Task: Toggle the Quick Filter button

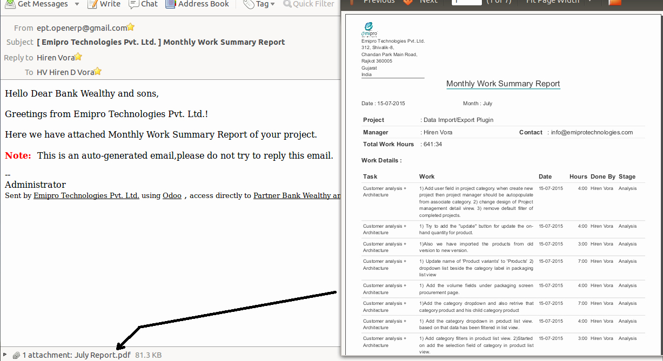Action: 309,4
